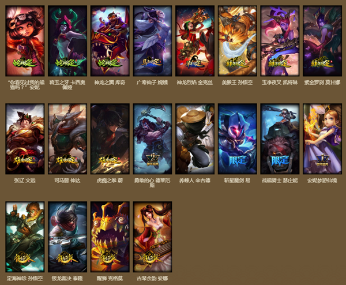Select the 斩星魔剑 易 limited skin
The height and width of the screenshot is (285, 346).
pyautogui.click(x=238, y=139)
